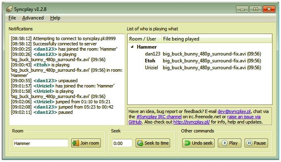This screenshot has width=281, height=162.
Task: Click the Undo seek button
Action: [198, 143]
